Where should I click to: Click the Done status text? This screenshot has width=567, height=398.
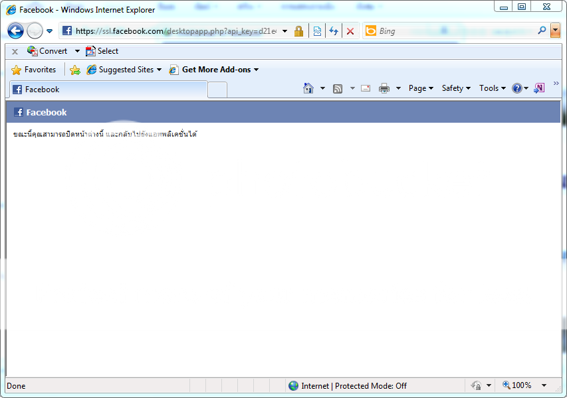pyautogui.click(x=16, y=386)
